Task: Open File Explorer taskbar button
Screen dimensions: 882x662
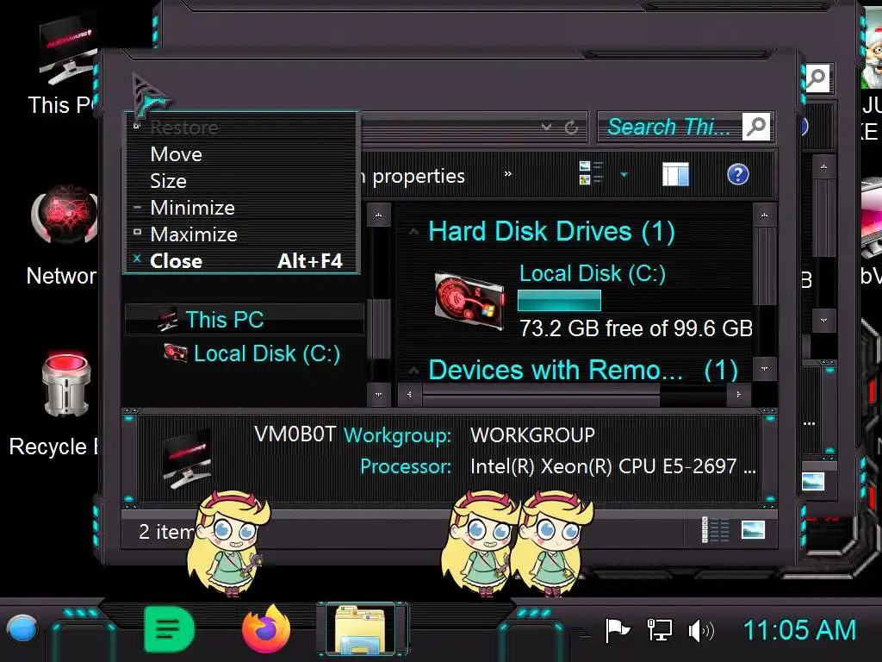Action: [362, 630]
